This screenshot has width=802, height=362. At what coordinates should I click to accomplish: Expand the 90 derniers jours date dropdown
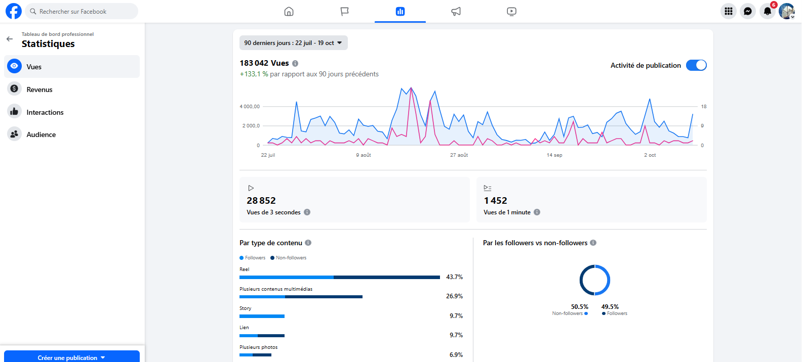pyautogui.click(x=293, y=43)
